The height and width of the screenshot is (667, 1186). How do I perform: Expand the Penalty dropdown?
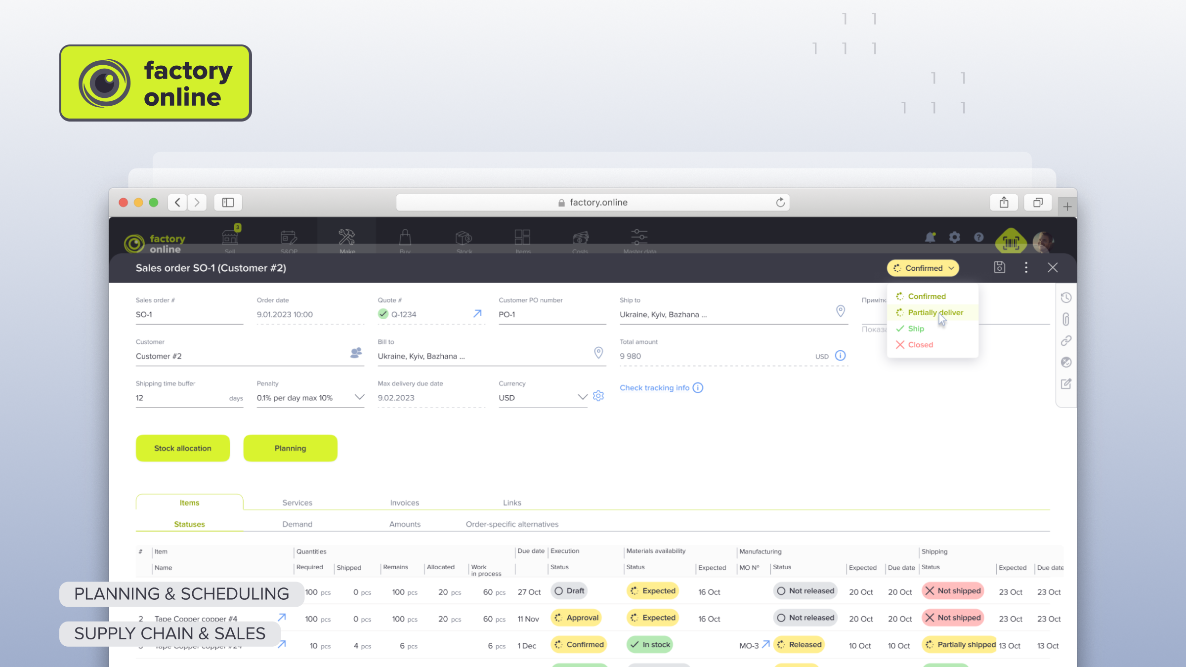[x=359, y=397]
